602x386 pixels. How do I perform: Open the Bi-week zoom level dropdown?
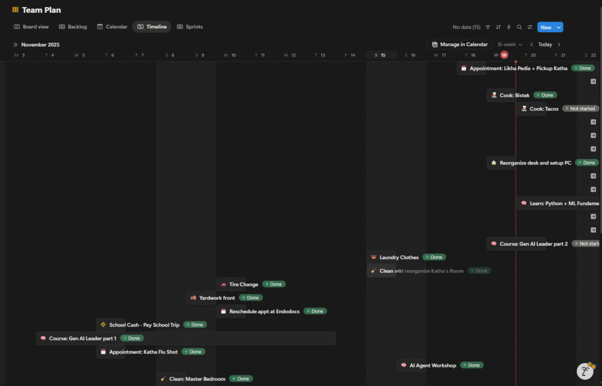[509, 44]
